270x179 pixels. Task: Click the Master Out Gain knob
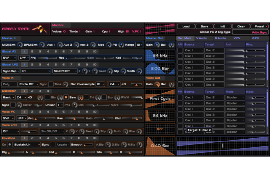tap(157, 45)
